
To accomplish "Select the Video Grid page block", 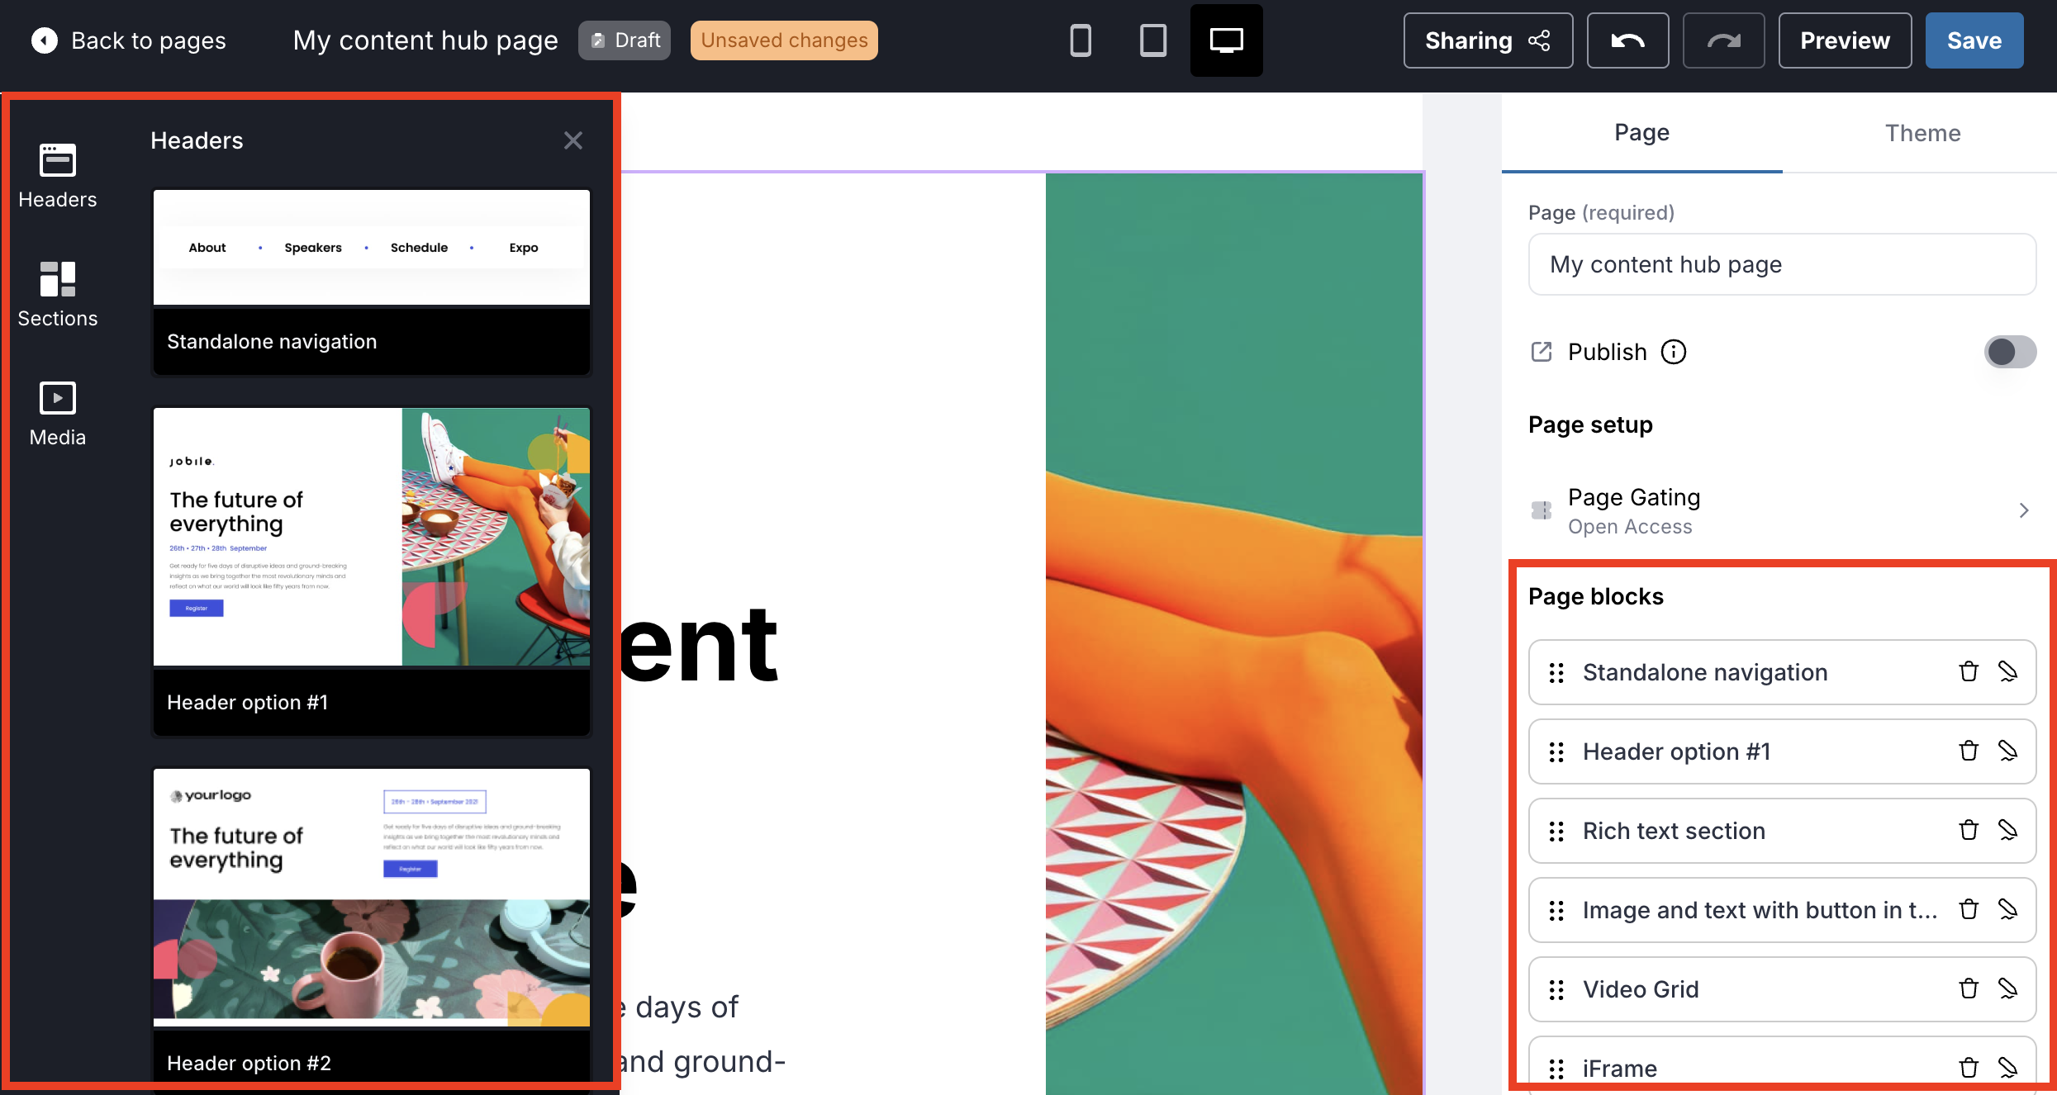I will tap(1782, 989).
